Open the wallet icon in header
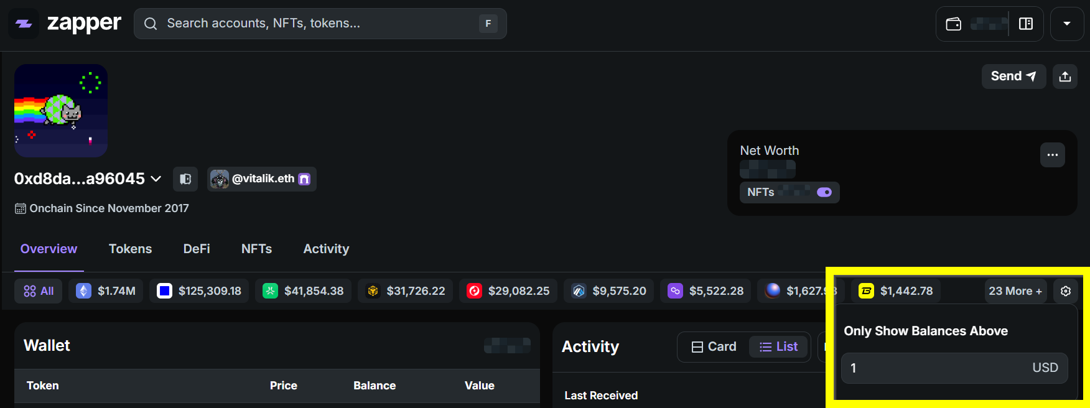The height and width of the screenshot is (408, 1090). tap(953, 24)
